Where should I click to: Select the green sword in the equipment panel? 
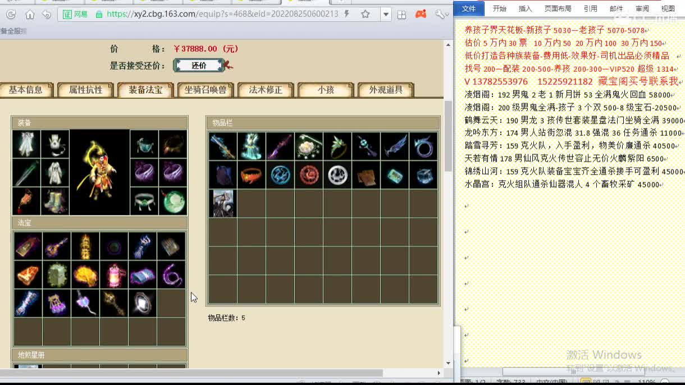click(26, 173)
